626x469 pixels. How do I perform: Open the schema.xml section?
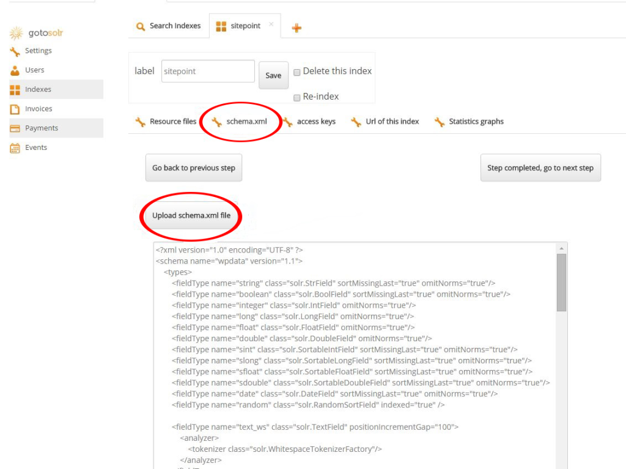coord(246,122)
